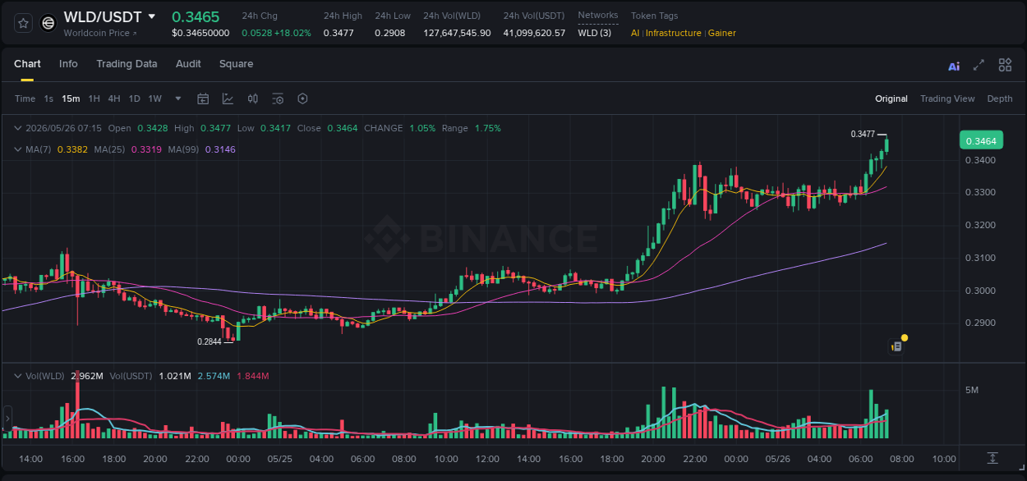Open the chart display settings list icon
The width and height of the screenshot is (1027, 481).
[278, 98]
